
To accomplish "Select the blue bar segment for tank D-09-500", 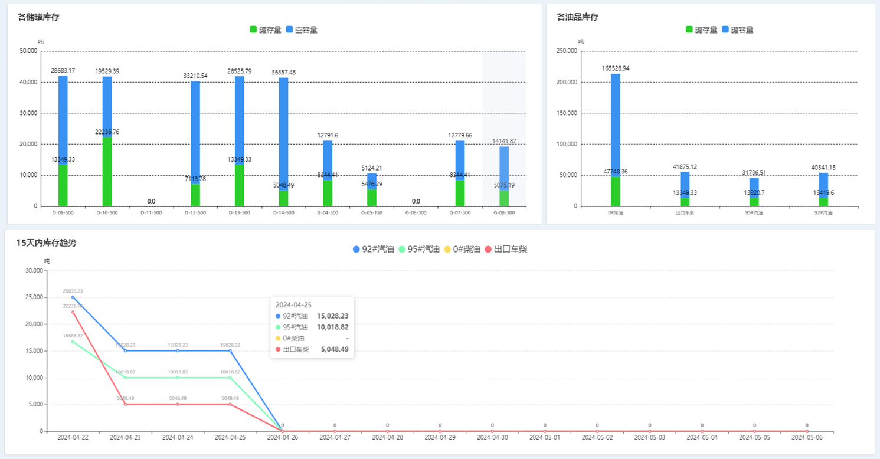I will 63,118.
